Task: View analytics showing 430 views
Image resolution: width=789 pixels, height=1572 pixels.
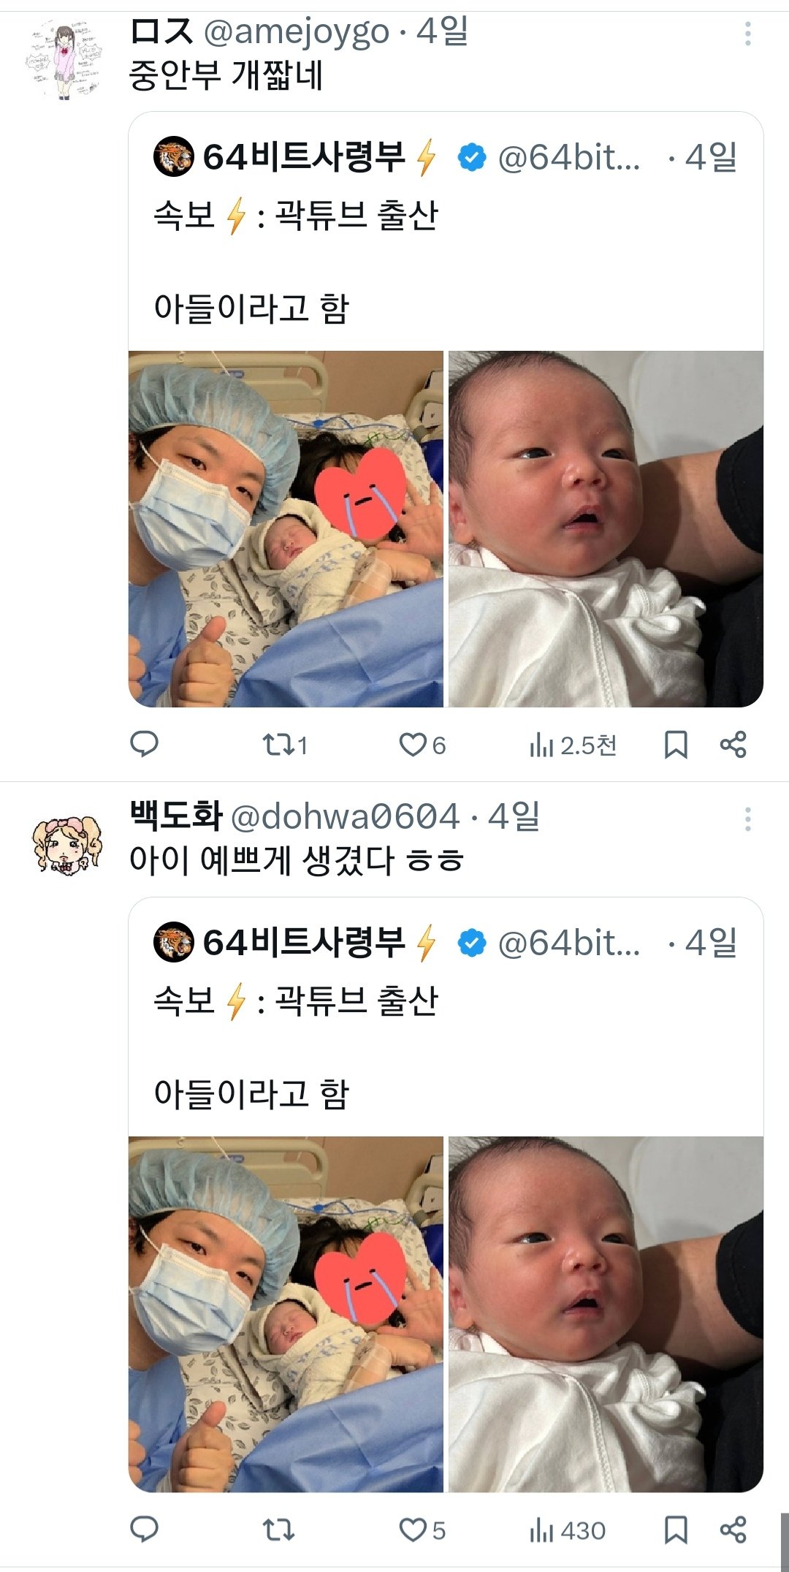Action: (568, 1530)
